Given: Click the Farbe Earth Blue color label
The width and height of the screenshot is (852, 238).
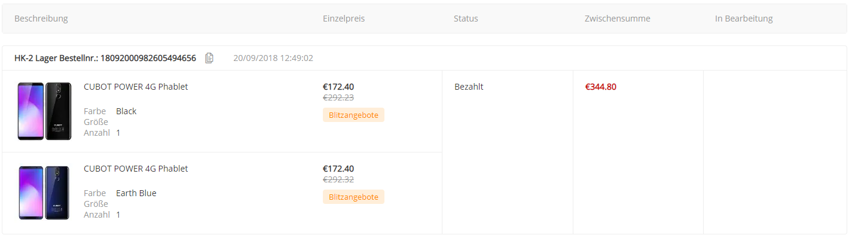Looking at the screenshot, I should tap(120, 193).
